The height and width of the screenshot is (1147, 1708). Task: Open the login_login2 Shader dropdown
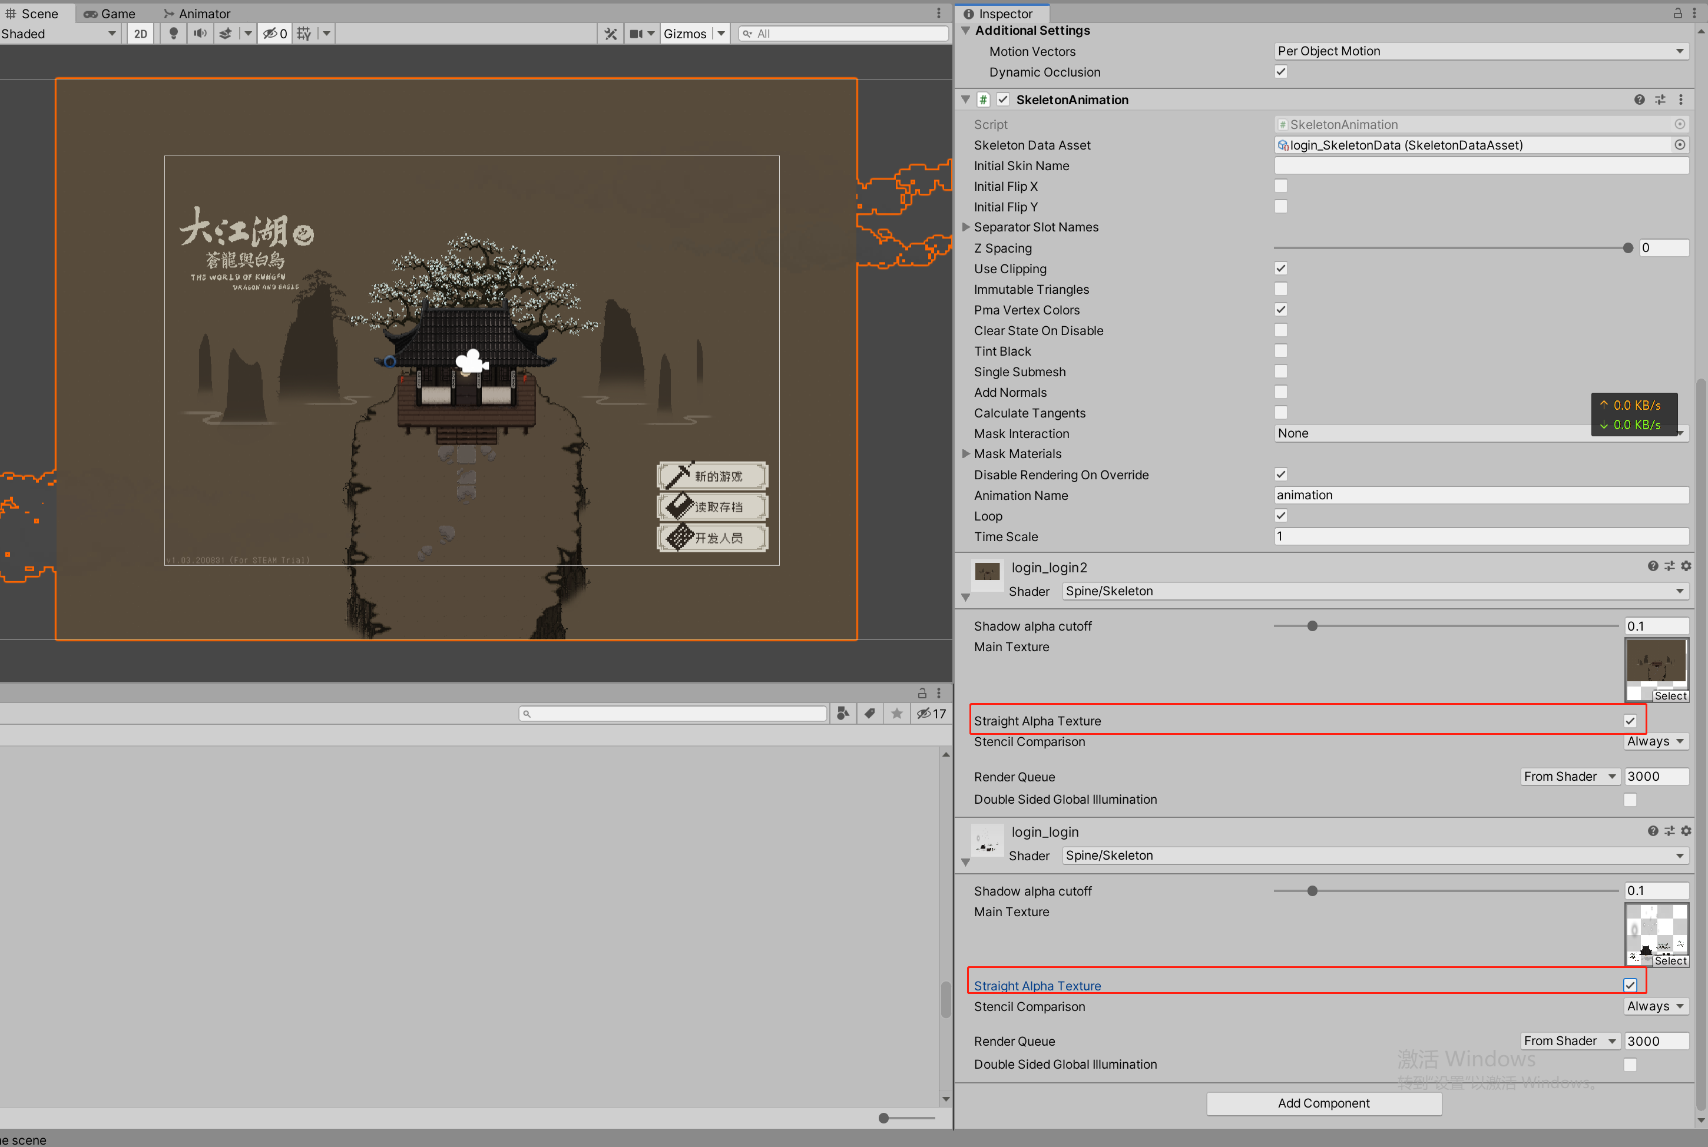[1375, 591]
